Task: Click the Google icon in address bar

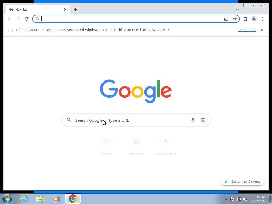Action: pos(37,19)
